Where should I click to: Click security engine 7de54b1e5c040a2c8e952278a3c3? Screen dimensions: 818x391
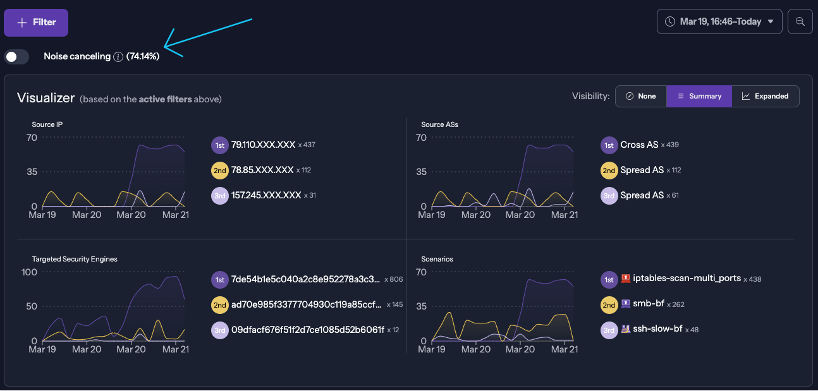point(306,279)
